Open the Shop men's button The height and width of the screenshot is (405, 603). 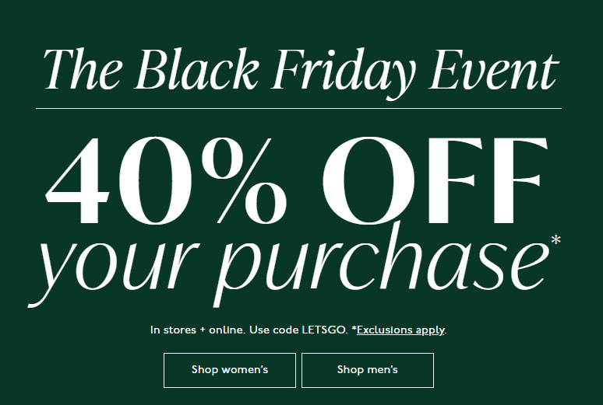[x=368, y=370]
